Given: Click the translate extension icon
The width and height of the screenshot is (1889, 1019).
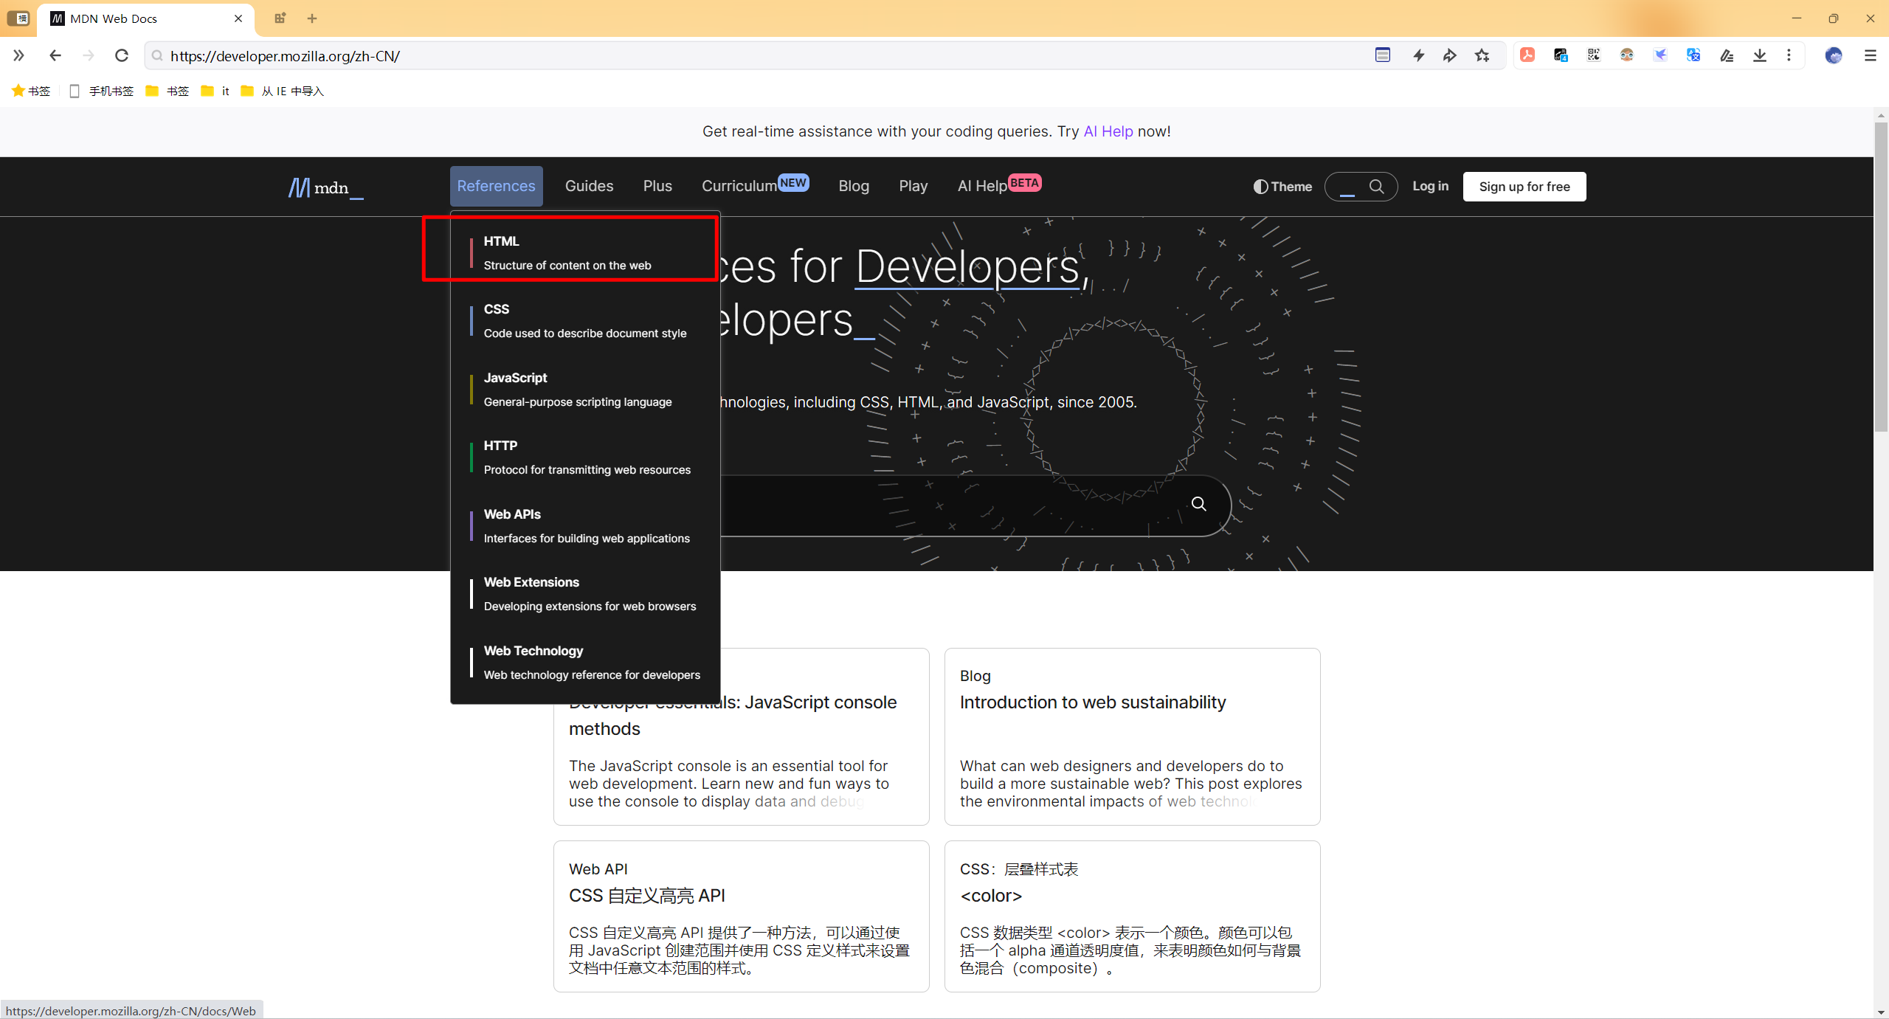Looking at the screenshot, I should (1693, 55).
